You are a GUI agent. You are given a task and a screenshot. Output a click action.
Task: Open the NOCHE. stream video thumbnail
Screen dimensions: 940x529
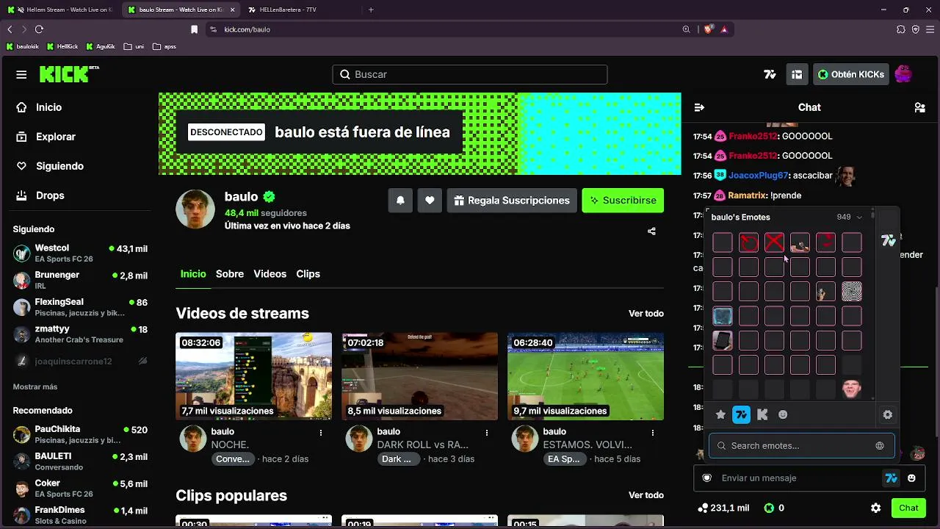click(x=253, y=376)
